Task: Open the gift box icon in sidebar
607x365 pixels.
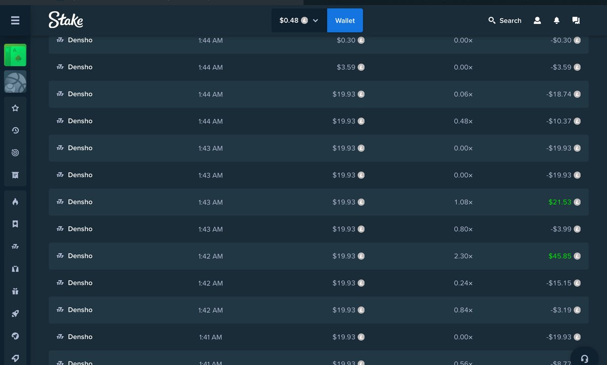Action: 15,291
